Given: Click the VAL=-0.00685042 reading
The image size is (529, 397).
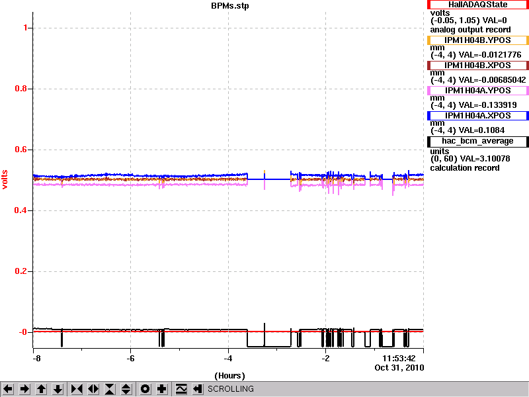Looking at the screenshot, I should tap(493, 80).
